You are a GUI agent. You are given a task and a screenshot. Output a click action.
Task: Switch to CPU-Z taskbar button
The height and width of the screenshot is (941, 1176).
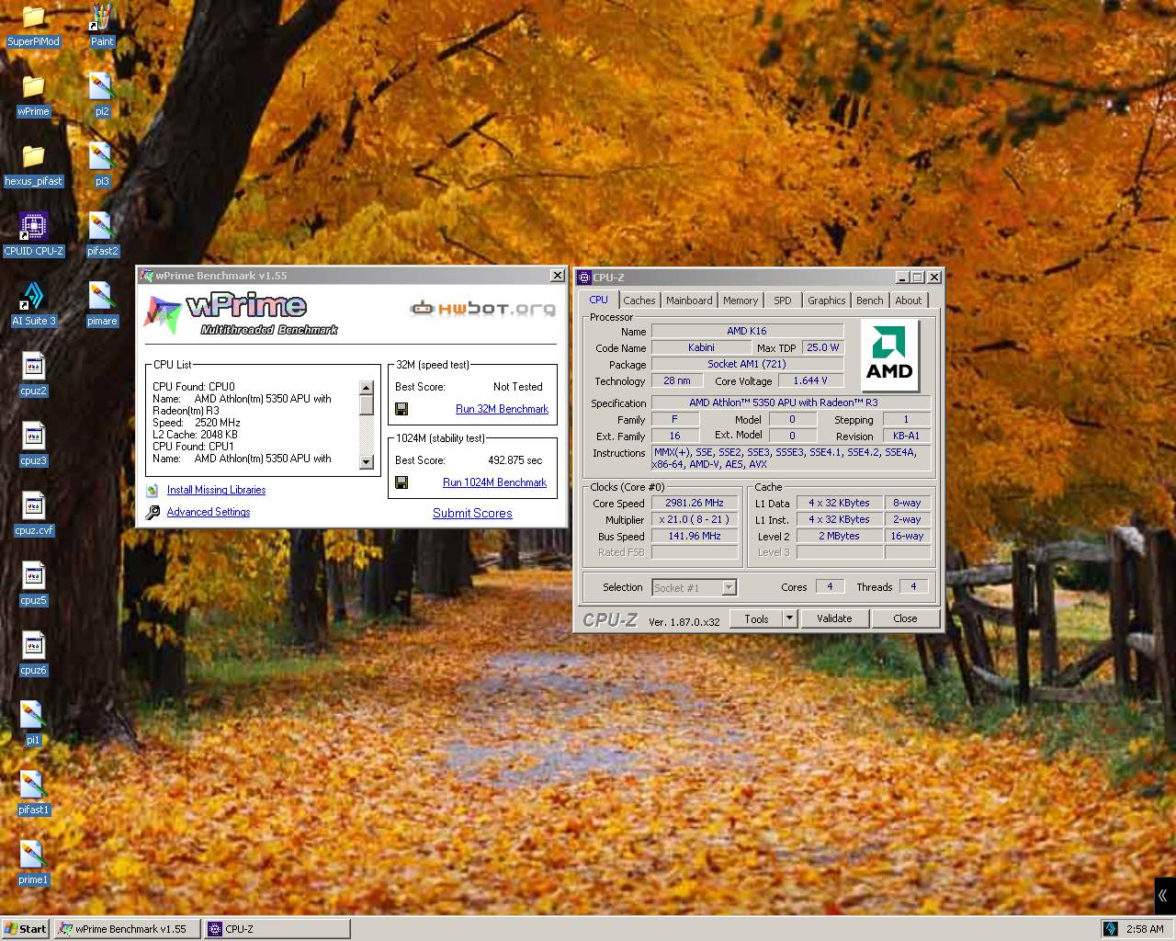pyautogui.click(x=277, y=929)
